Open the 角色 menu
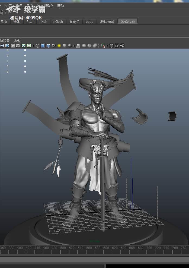The height and width of the screenshot is (268, 189). point(19,6)
